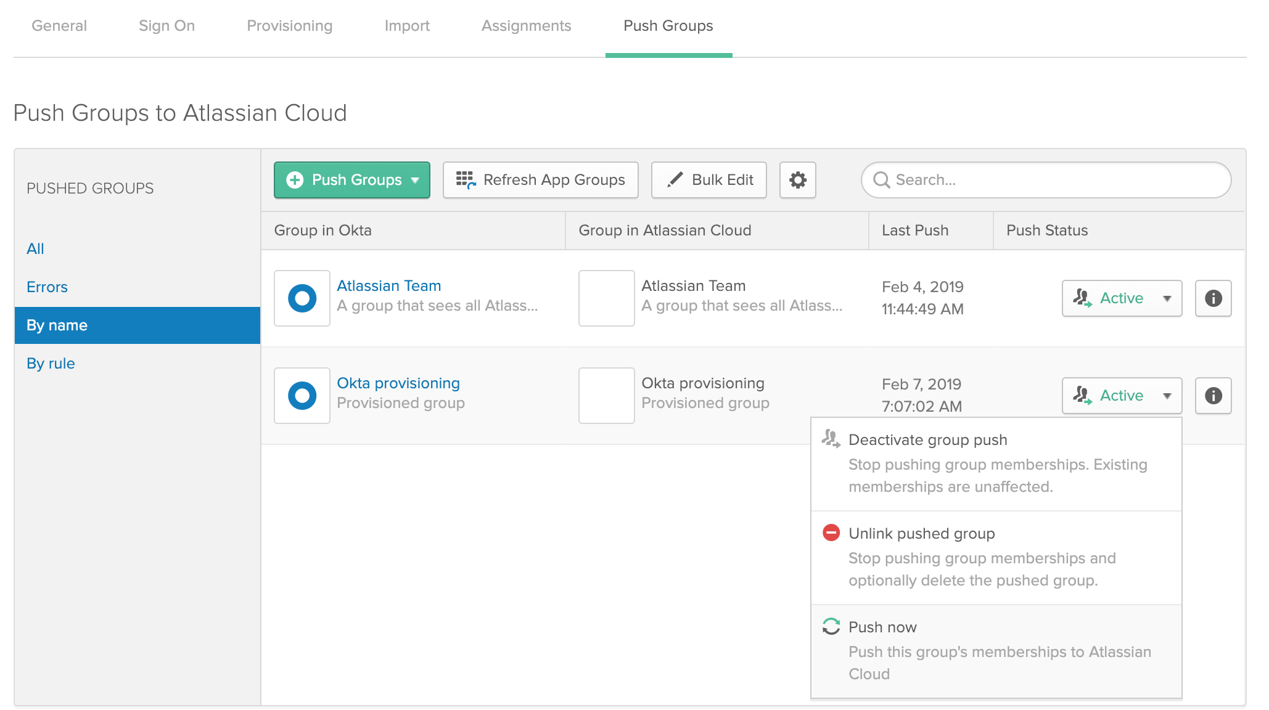Image resolution: width=1269 pixels, height=710 pixels.
Task: Switch to the Sign On tab
Action: point(166,26)
